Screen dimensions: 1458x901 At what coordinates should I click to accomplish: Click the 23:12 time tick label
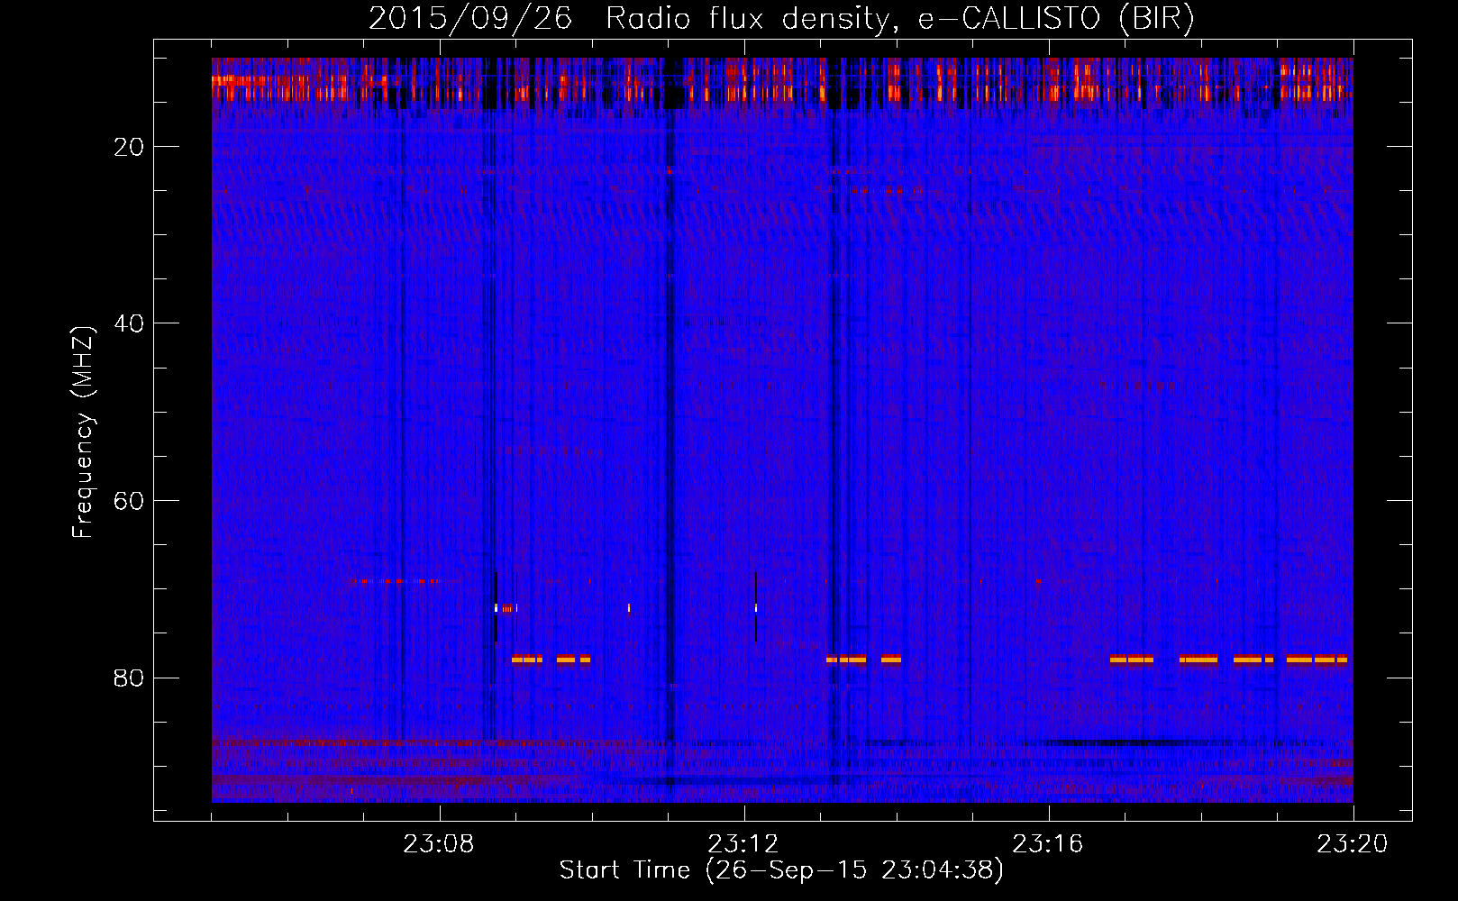coord(743,844)
